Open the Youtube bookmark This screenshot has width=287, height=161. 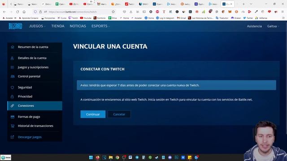pyautogui.click(x=86, y=18)
